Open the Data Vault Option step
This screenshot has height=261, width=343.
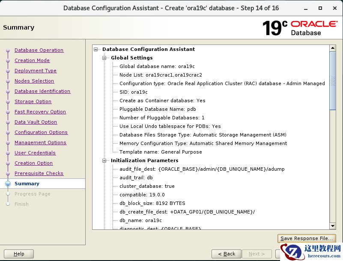coord(36,122)
